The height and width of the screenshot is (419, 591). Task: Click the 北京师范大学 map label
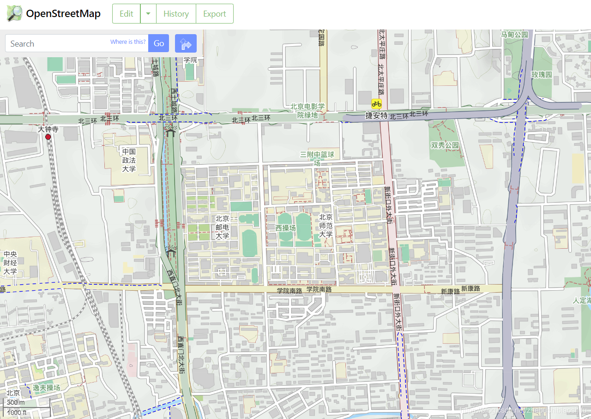tap(326, 226)
